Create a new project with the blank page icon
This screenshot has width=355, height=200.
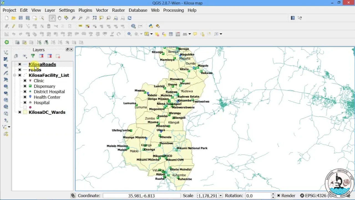click(7, 18)
